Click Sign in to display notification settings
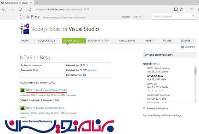This screenshot has width=199, height=134. tap(146, 115)
